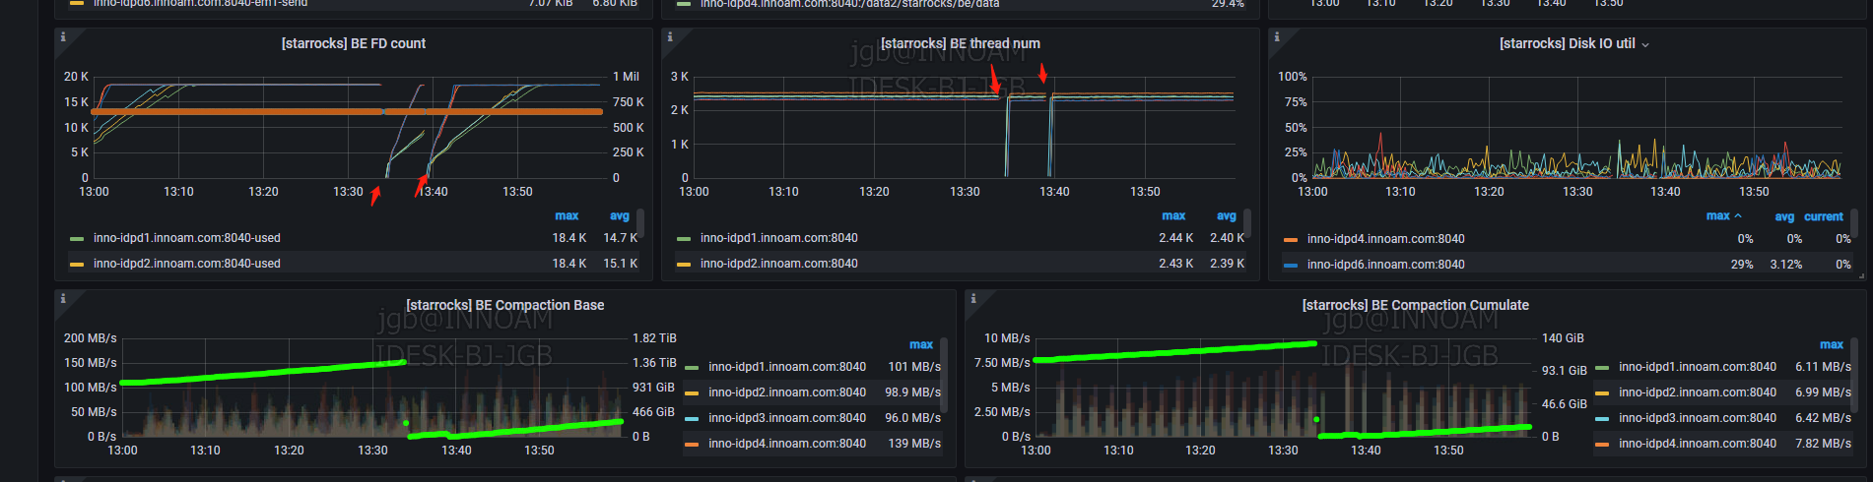Select the 2.44 K max value

(1176, 238)
